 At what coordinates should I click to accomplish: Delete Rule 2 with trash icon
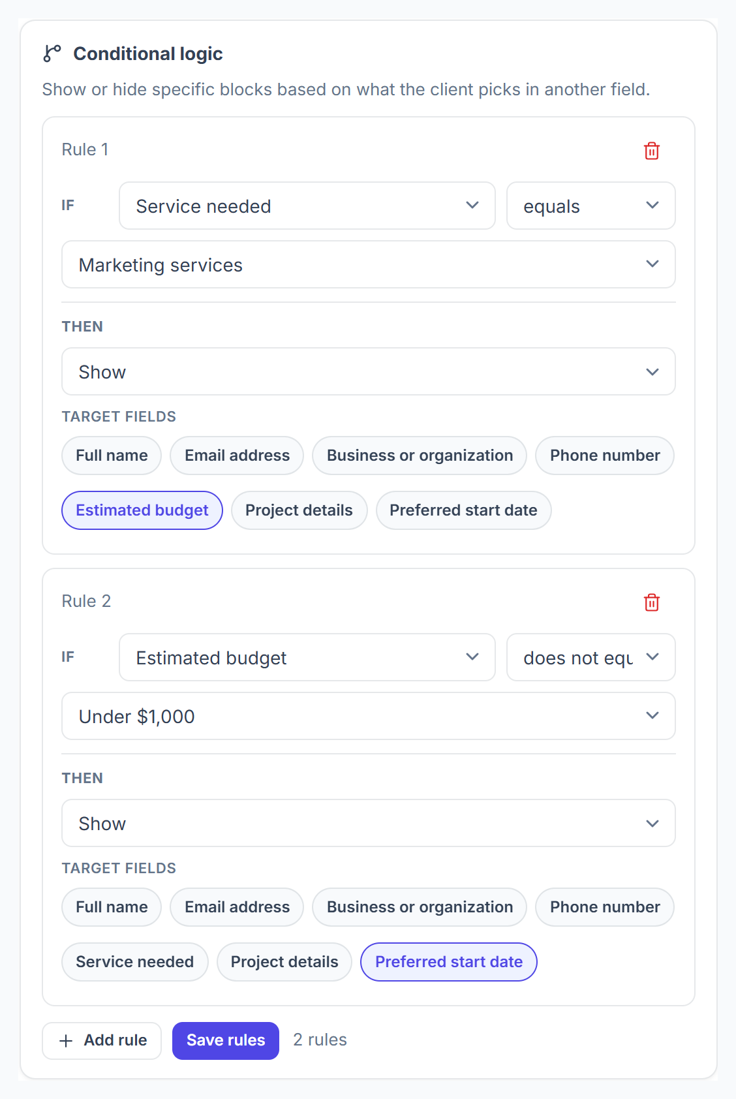[651, 602]
